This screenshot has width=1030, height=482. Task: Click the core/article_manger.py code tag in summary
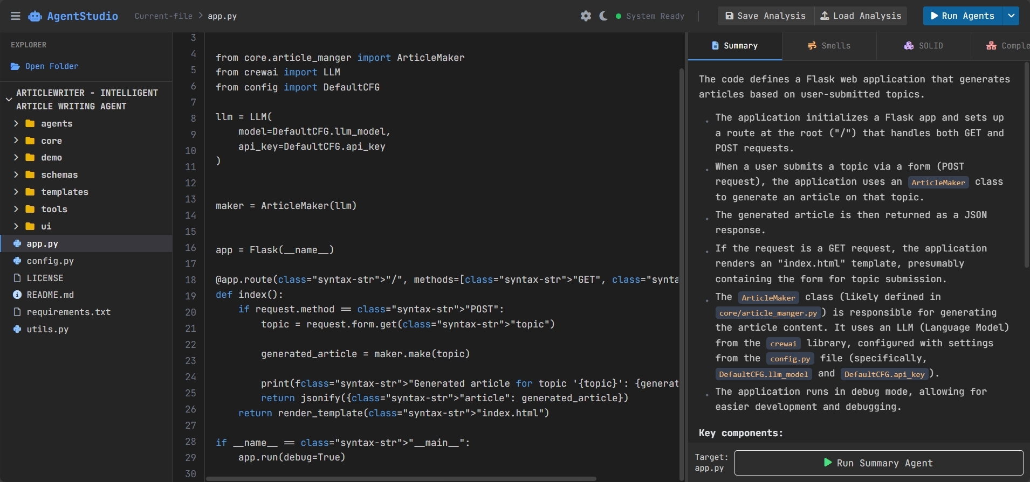click(x=768, y=313)
